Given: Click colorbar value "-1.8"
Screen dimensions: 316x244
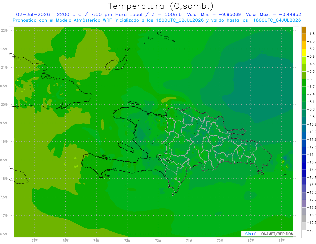Looking at the screenshot, I should pyautogui.click(x=311, y=34).
